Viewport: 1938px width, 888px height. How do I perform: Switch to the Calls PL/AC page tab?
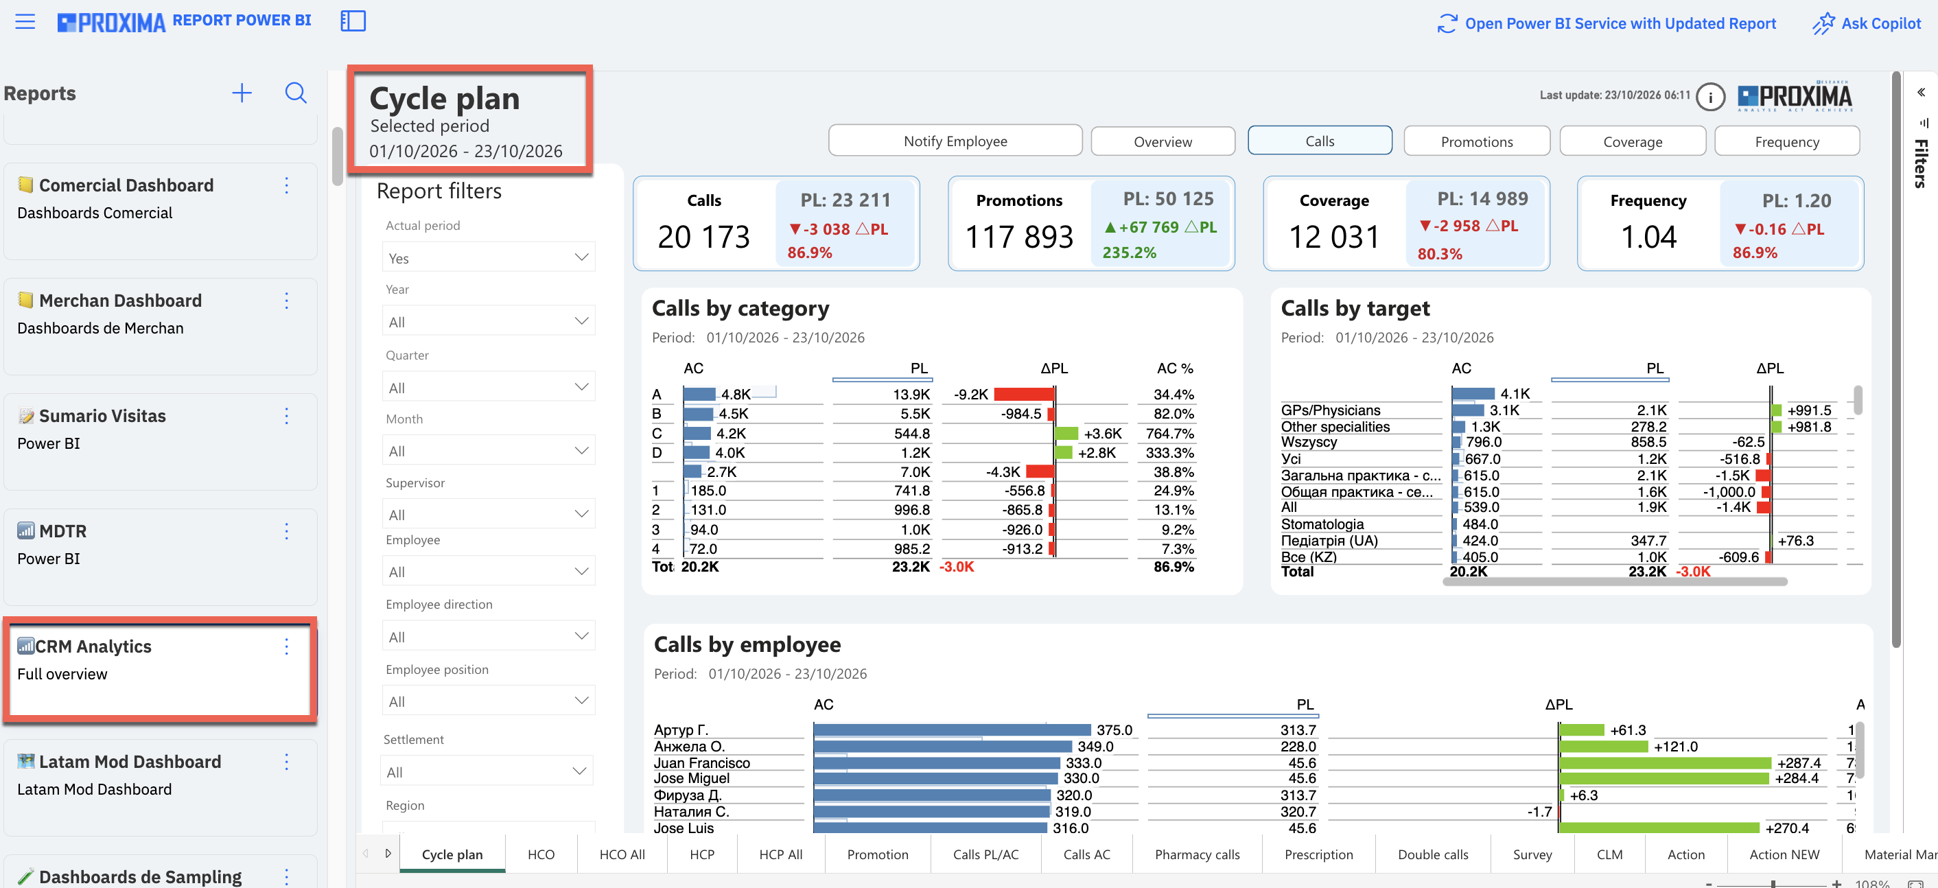tap(985, 854)
